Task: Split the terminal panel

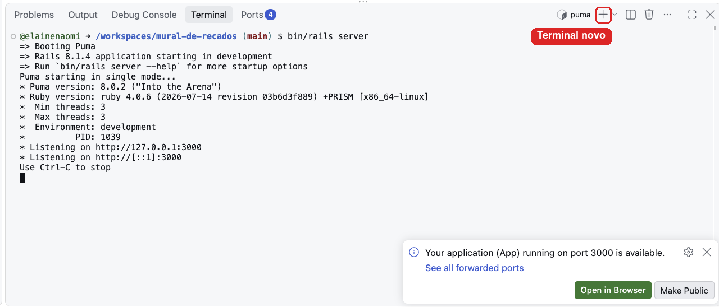Action: tap(631, 15)
